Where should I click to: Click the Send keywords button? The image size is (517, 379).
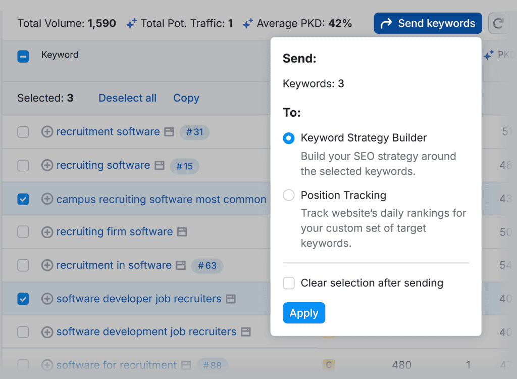click(x=428, y=23)
